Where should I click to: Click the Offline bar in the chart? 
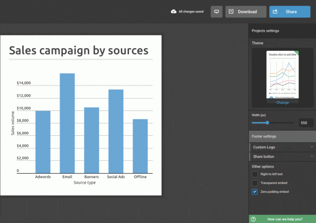coord(140,146)
